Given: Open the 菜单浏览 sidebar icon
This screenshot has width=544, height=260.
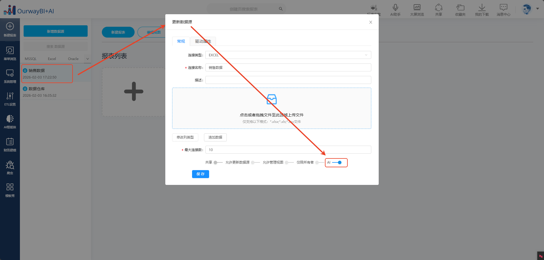Looking at the screenshot, I should [x=10, y=53].
